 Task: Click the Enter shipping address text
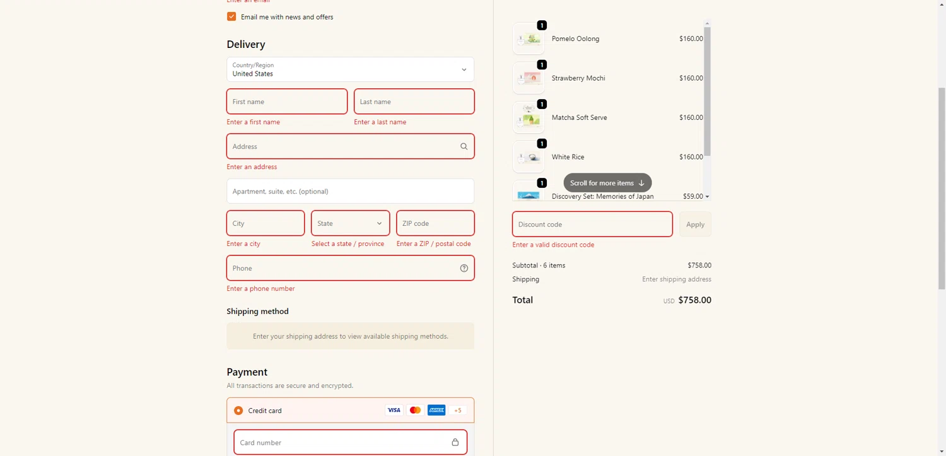[x=677, y=279]
